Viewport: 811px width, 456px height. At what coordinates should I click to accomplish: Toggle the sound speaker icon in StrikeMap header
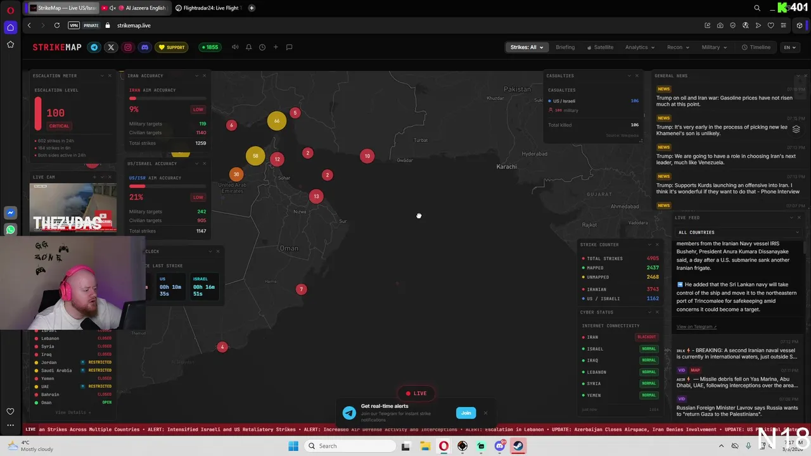(235, 47)
